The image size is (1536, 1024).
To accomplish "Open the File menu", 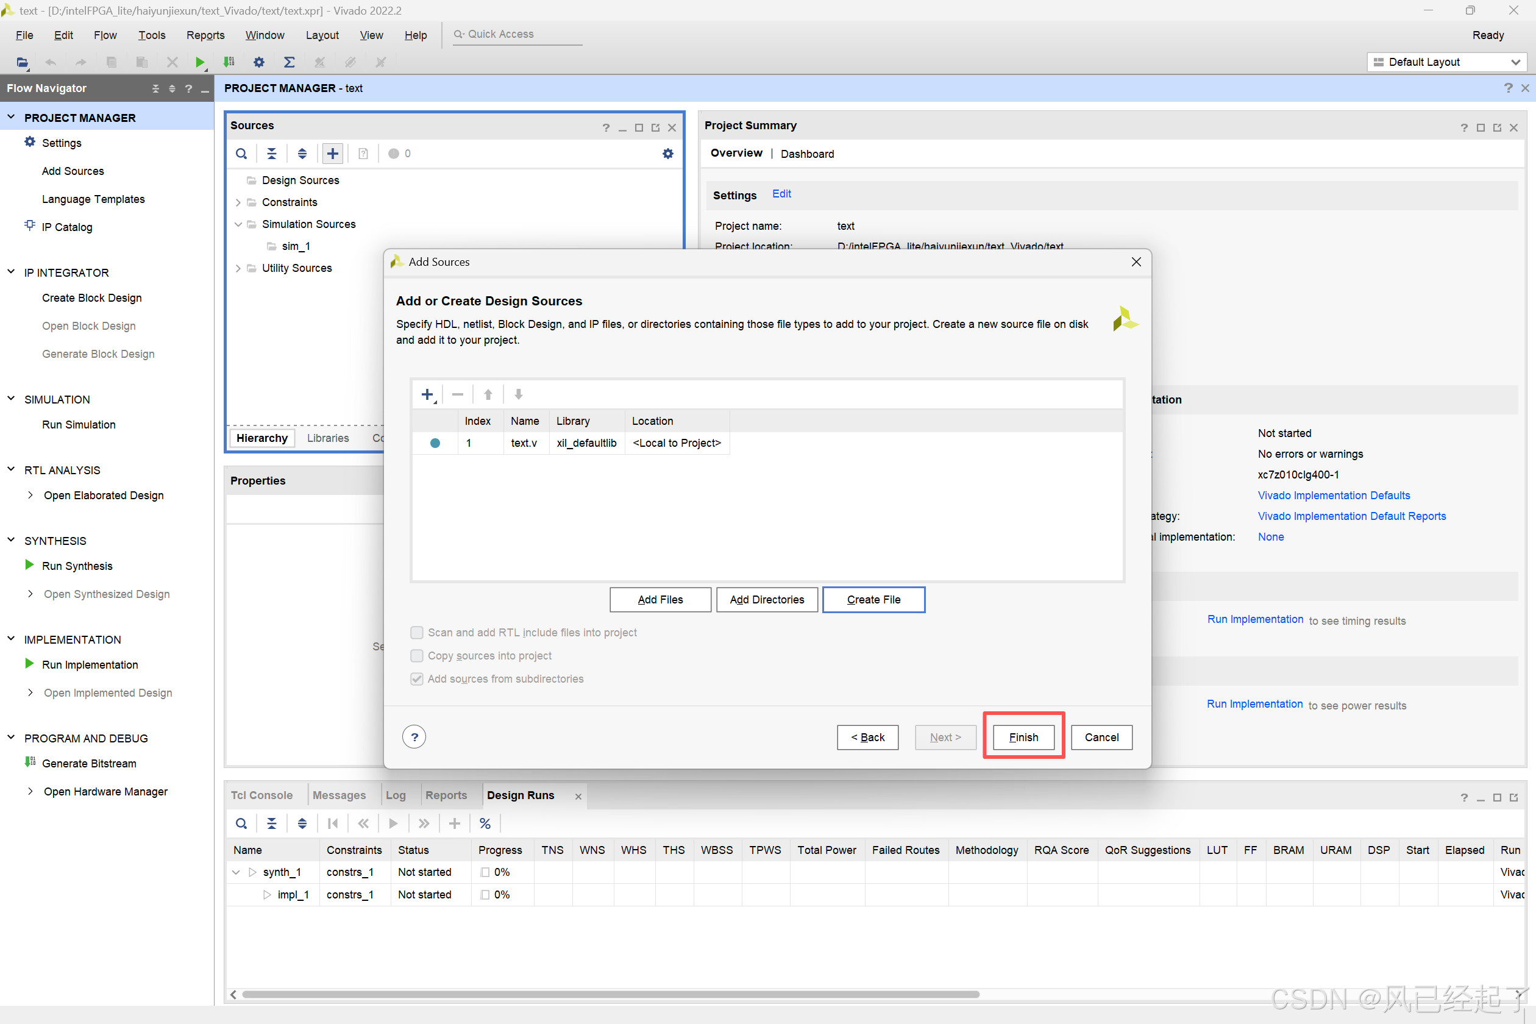I will point(24,35).
